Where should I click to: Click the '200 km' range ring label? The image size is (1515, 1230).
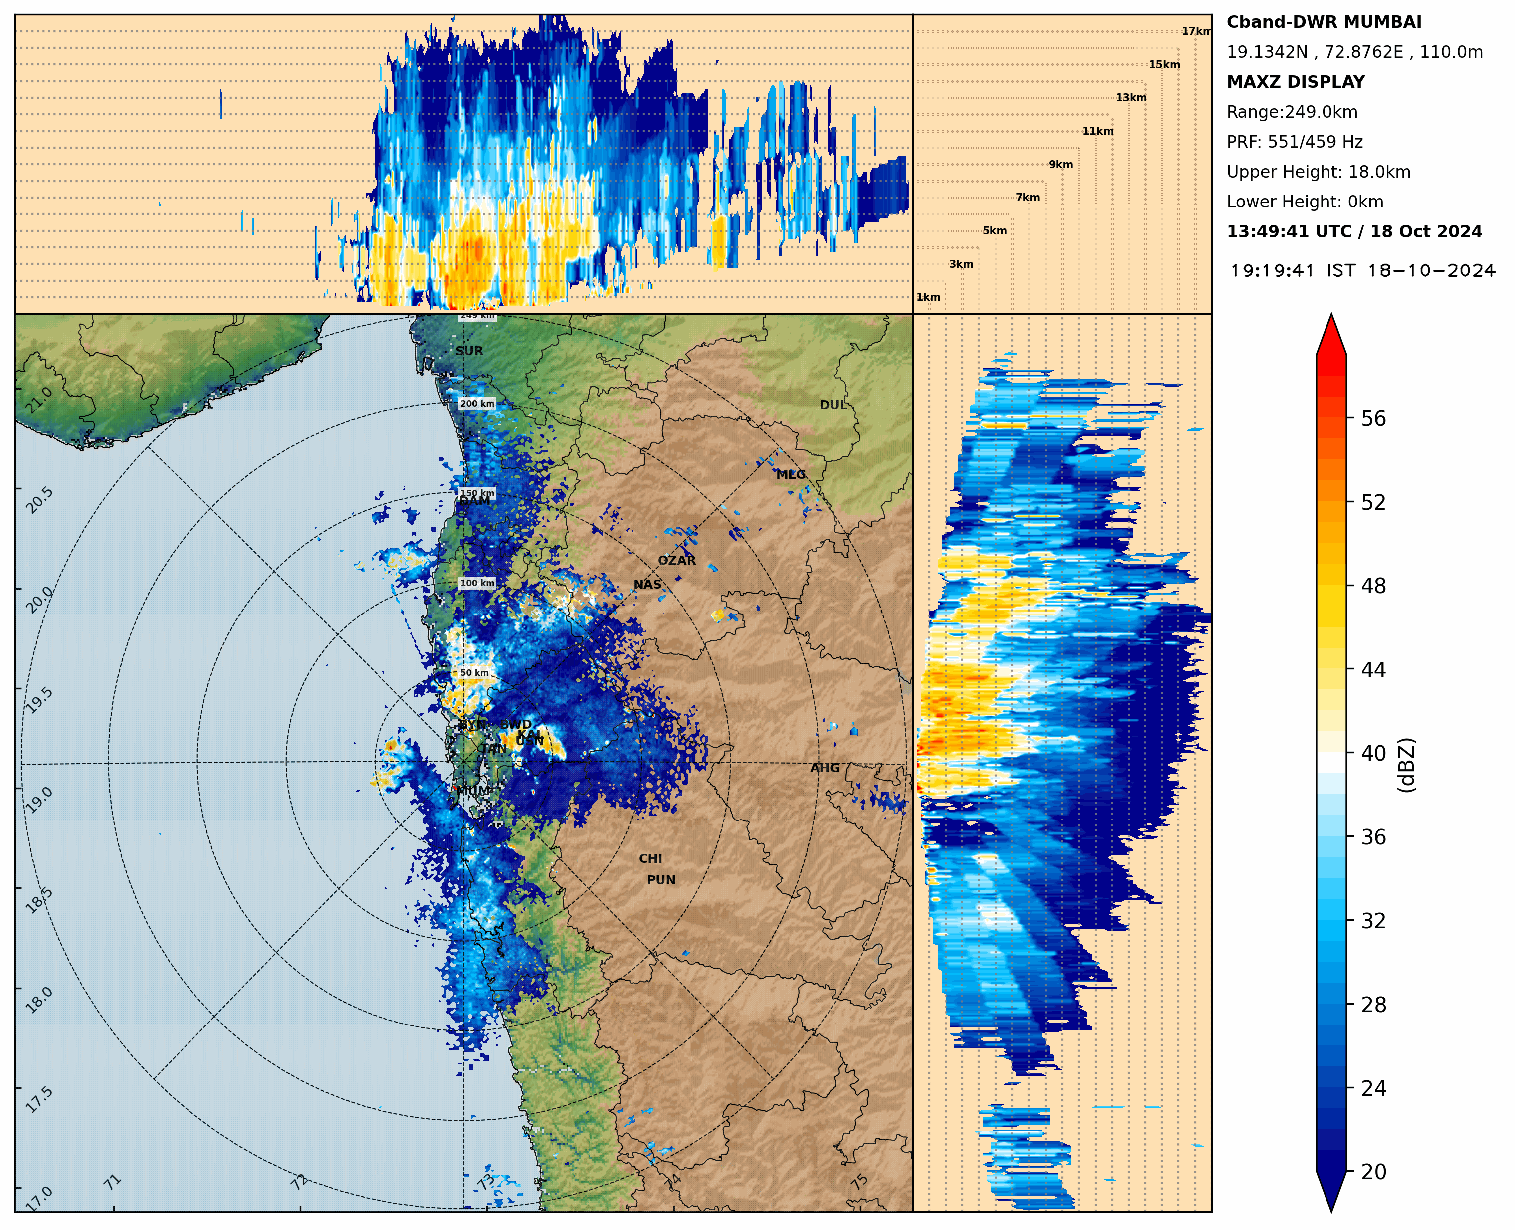point(477,403)
